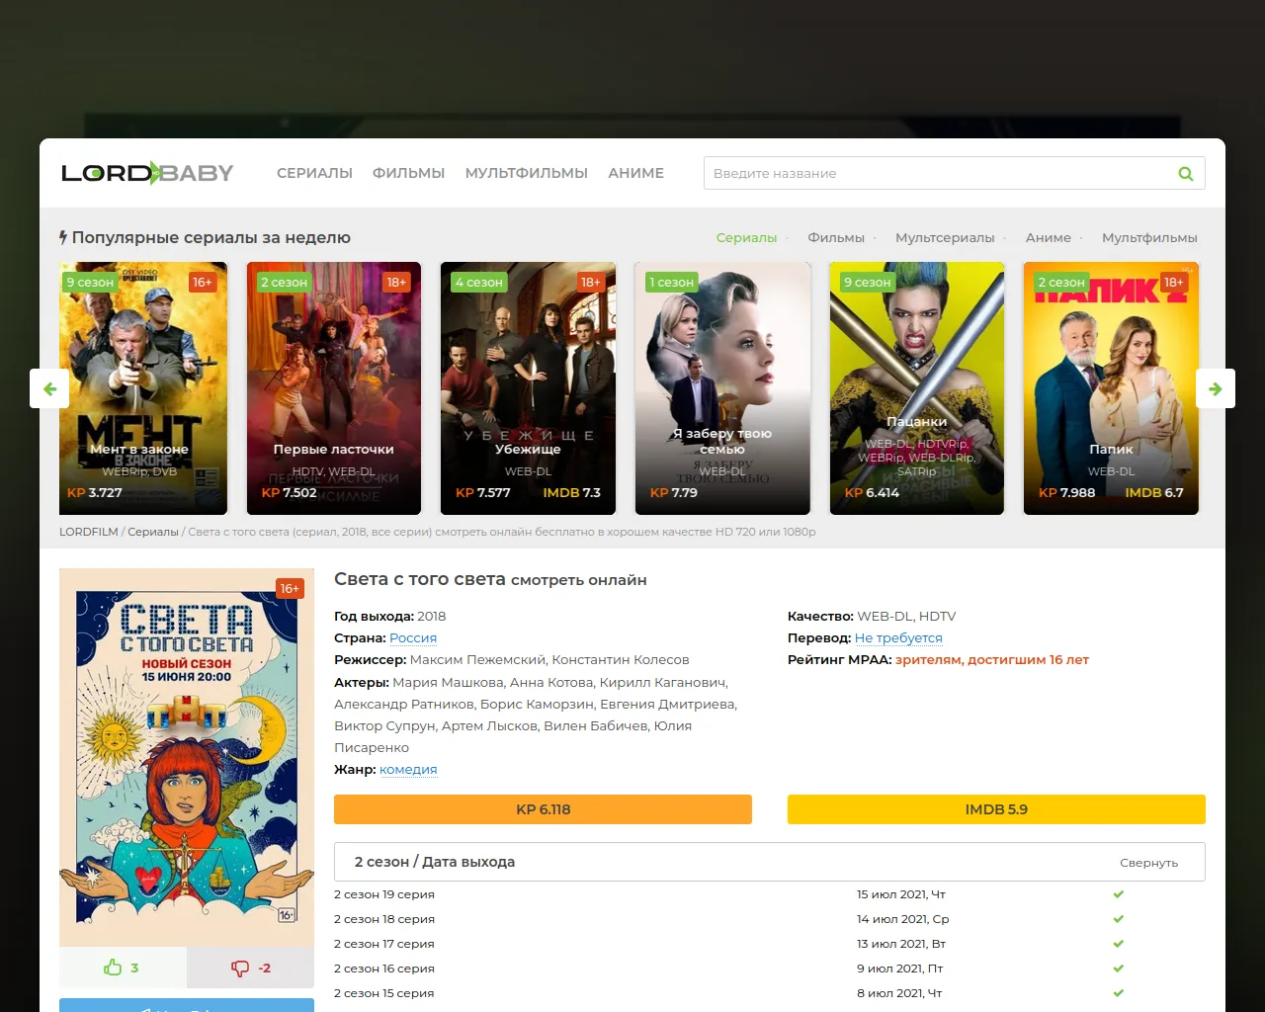This screenshot has height=1012, width=1265.
Task: Select the комедия genre link
Action: pos(408,769)
